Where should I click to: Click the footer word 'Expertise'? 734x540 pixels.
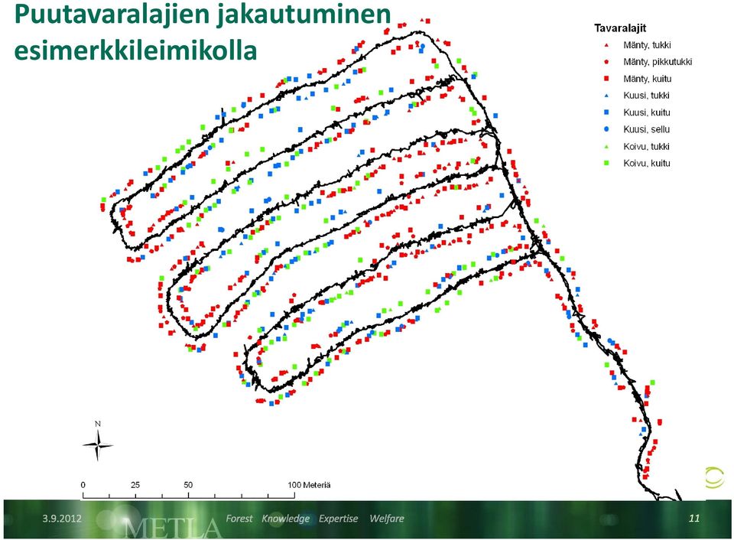pos(339,519)
